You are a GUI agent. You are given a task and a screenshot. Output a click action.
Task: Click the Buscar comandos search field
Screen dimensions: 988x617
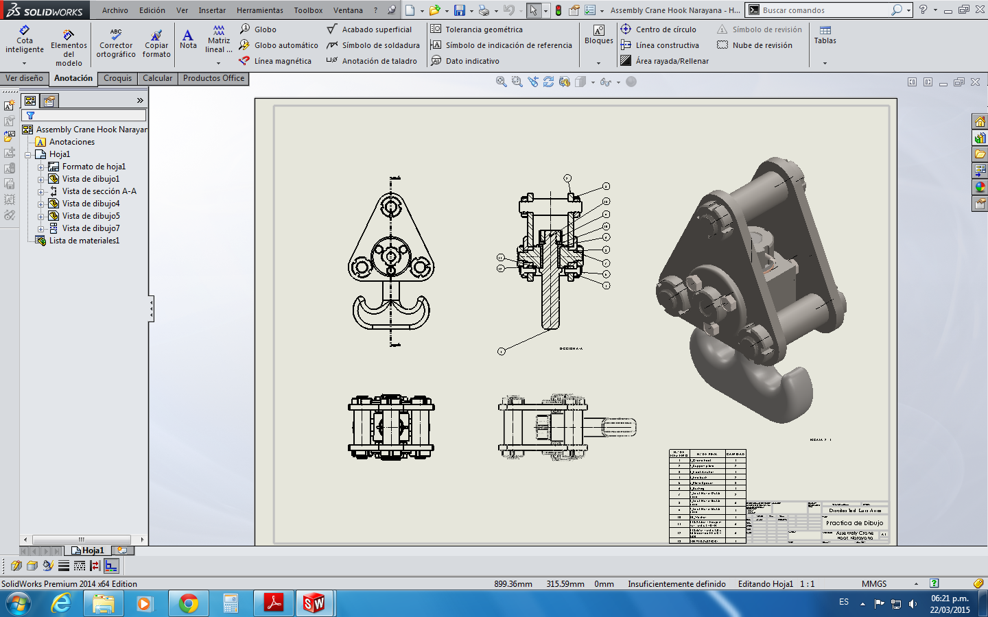(823, 10)
